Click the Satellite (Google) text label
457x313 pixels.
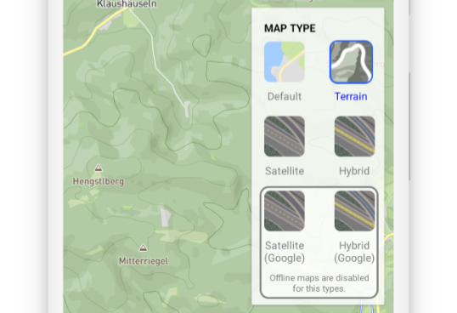[x=285, y=252]
